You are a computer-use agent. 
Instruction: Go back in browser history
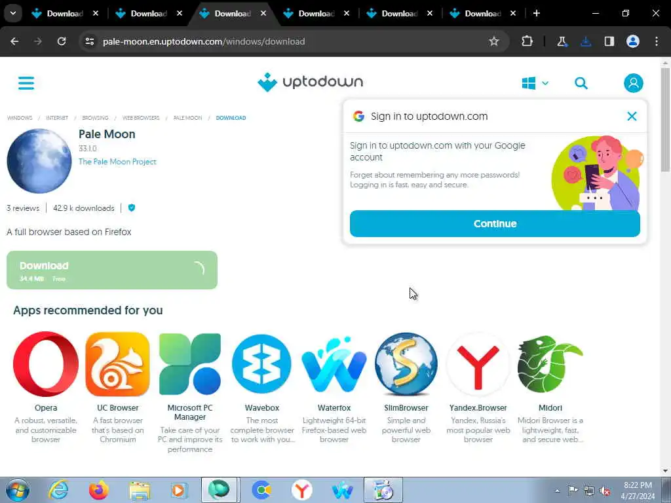coord(14,41)
